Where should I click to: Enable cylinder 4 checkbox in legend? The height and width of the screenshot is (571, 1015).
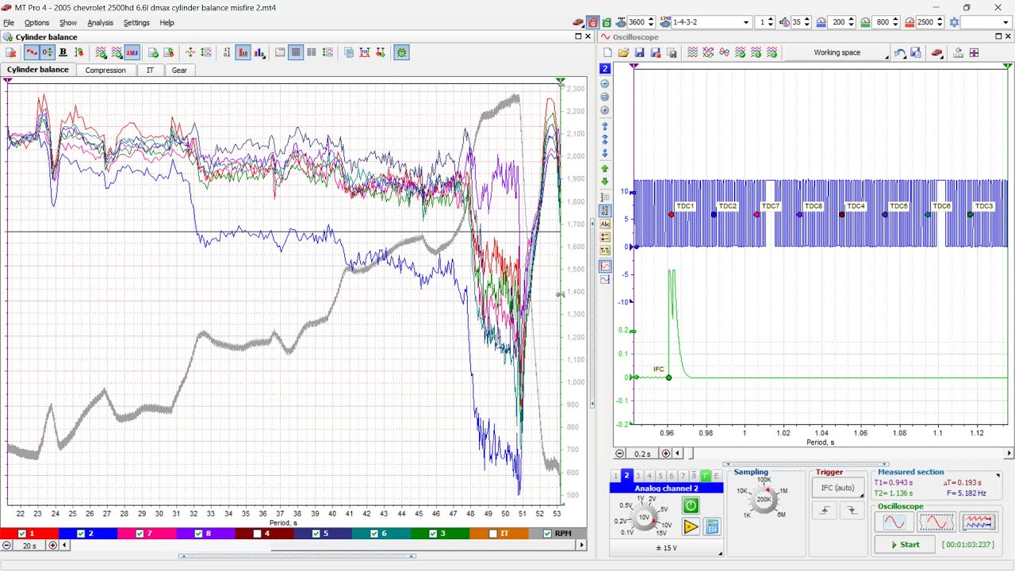tap(257, 534)
